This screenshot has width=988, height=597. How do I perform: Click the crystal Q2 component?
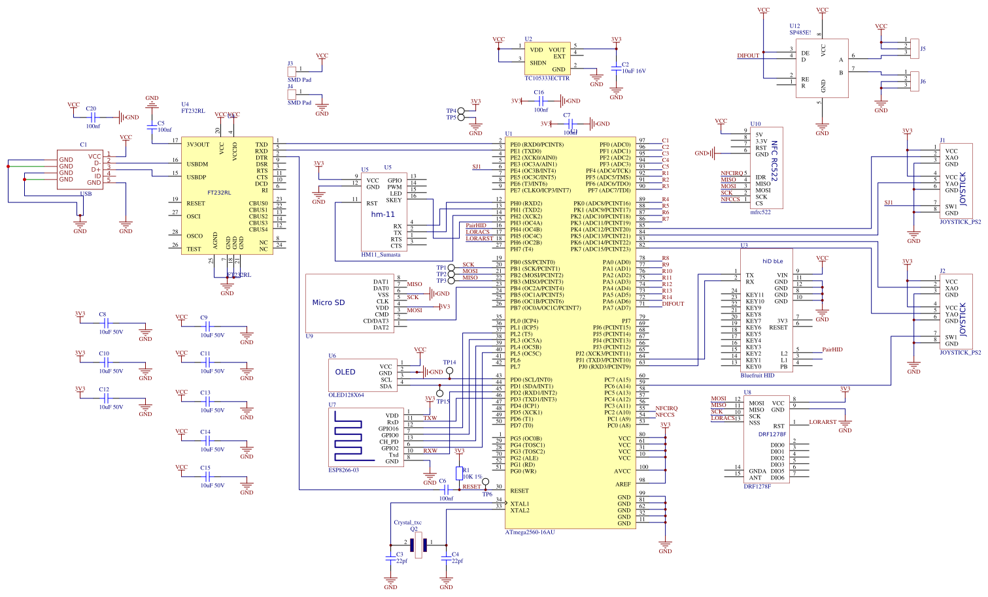pyautogui.click(x=418, y=543)
